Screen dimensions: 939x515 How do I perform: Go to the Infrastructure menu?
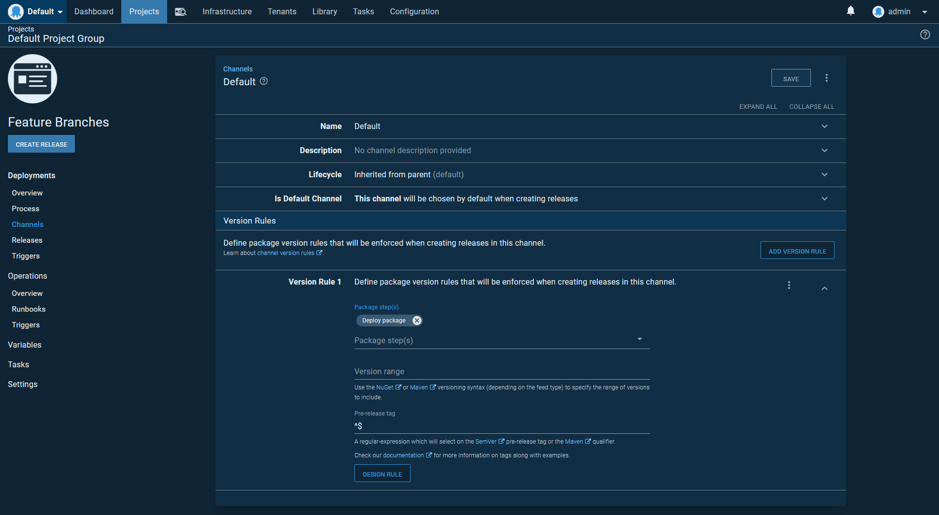(x=227, y=12)
